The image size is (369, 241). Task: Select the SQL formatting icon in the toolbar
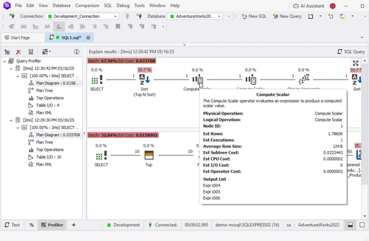pyautogui.click(x=59, y=26)
